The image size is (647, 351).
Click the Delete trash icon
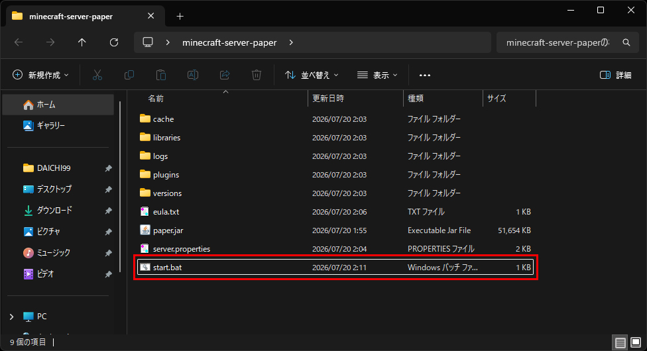click(257, 75)
